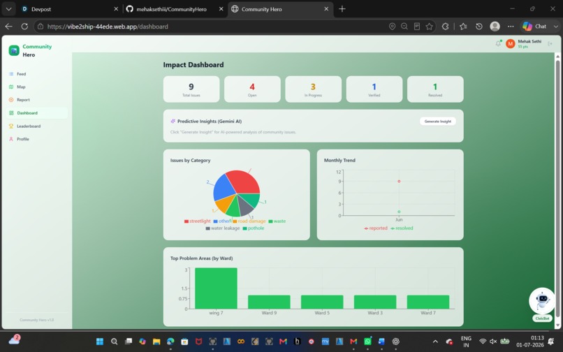Click the location permission icon in address bar
Screen dimensions: 563x352
click(x=392, y=27)
